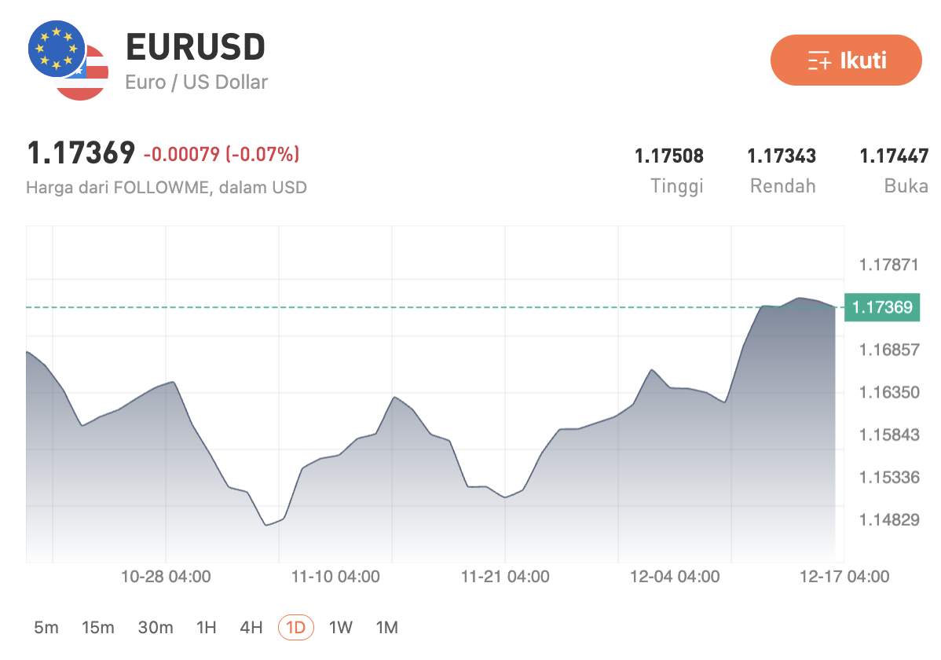The width and height of the screenshot is (941, 660).
Task: Select the 1M monthly interval
Action: tap(386, 627)
